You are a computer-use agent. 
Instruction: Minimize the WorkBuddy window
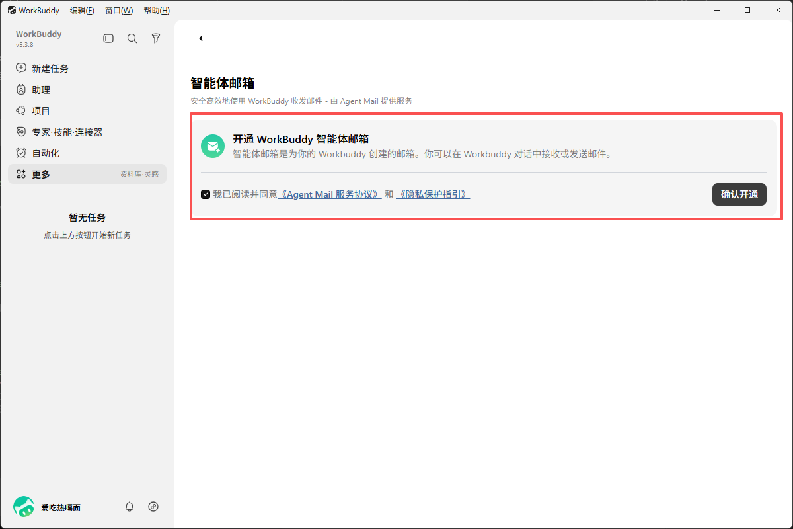(718, 10)
